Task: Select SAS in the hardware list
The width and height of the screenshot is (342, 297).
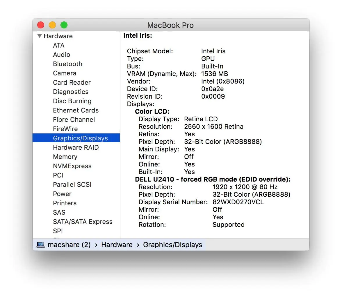Action: coord(59,212)
